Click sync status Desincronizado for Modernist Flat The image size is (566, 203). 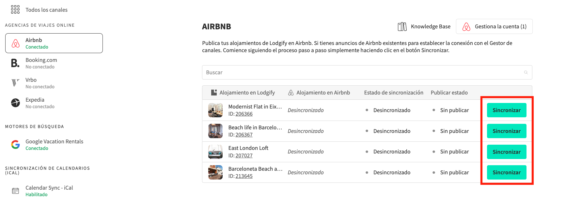(392, 110)
